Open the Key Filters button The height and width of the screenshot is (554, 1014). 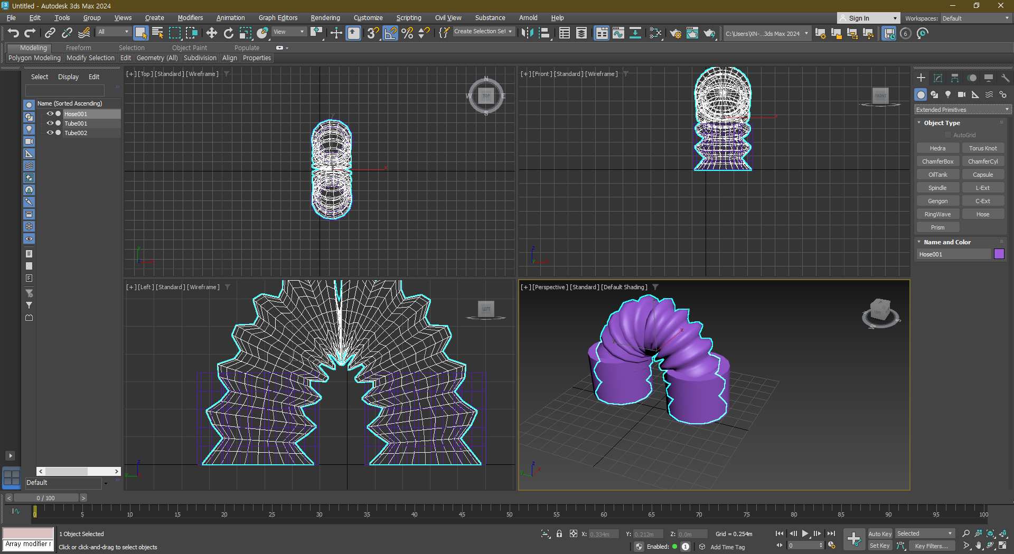point(932,546)
